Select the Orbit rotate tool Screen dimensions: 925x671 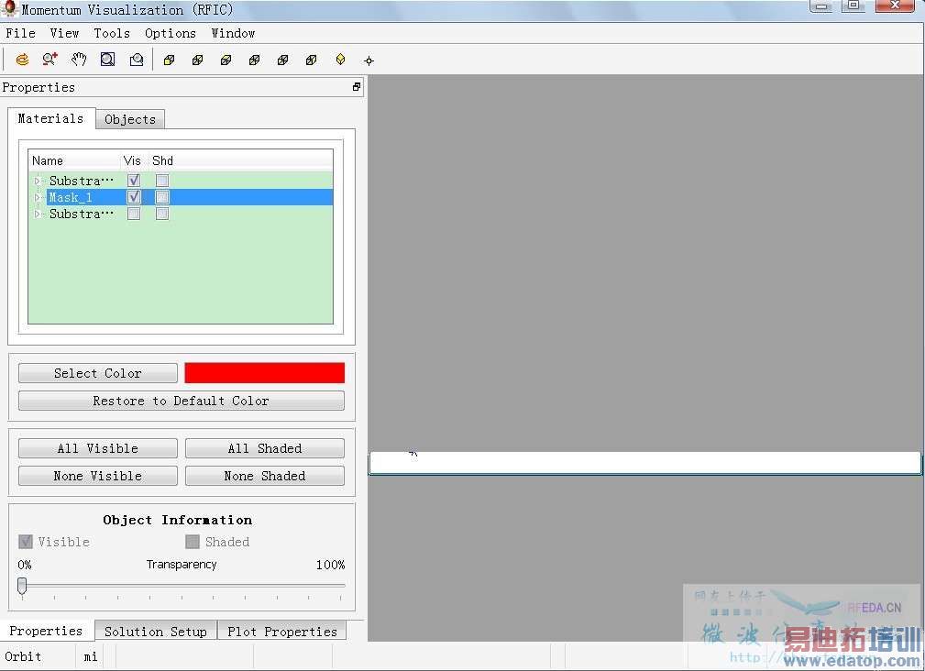tap(22, 60)
